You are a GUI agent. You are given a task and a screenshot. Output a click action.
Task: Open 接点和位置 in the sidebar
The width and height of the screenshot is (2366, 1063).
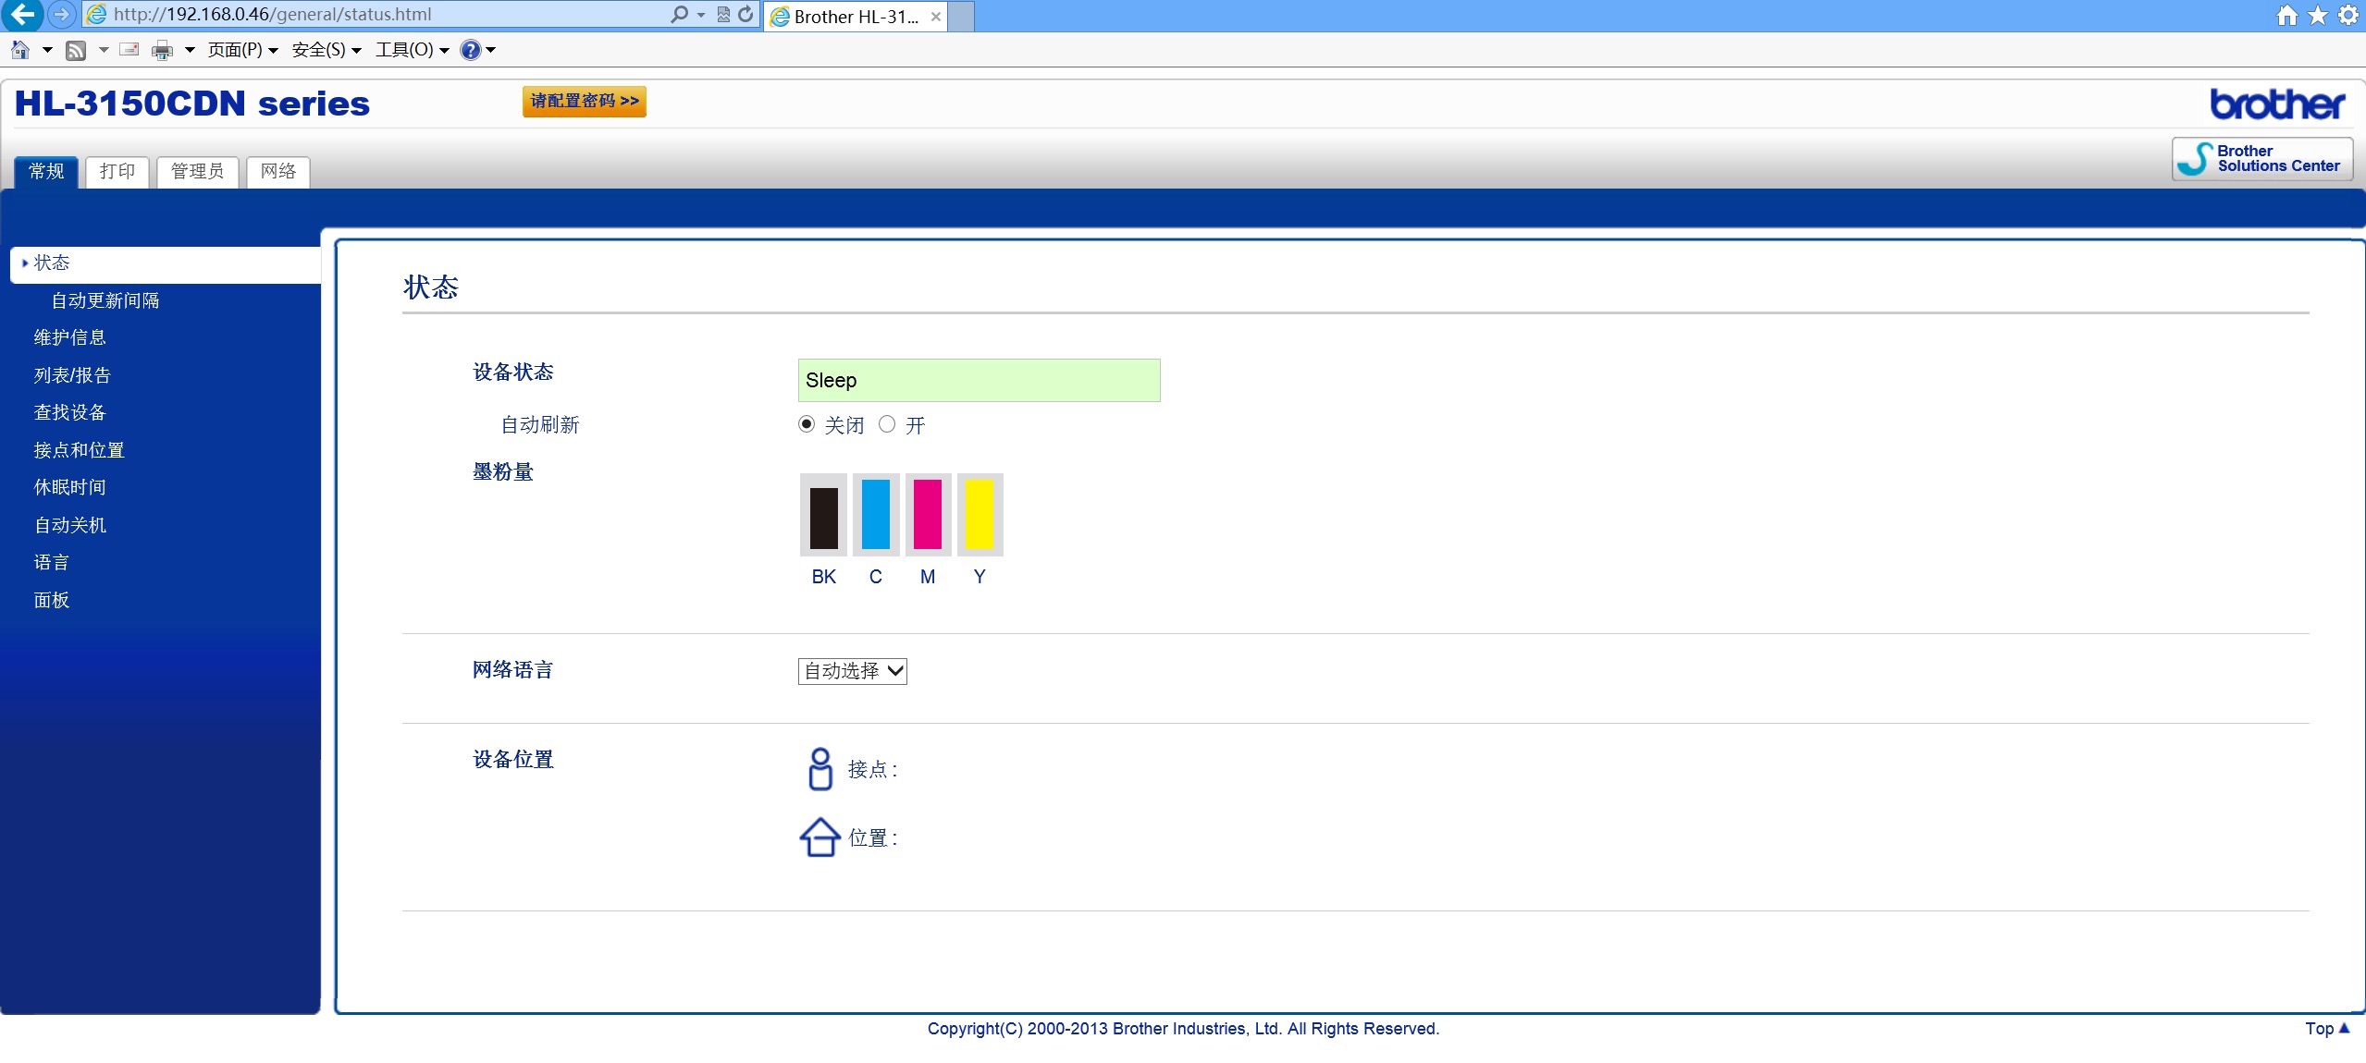[x=80, y=450]
